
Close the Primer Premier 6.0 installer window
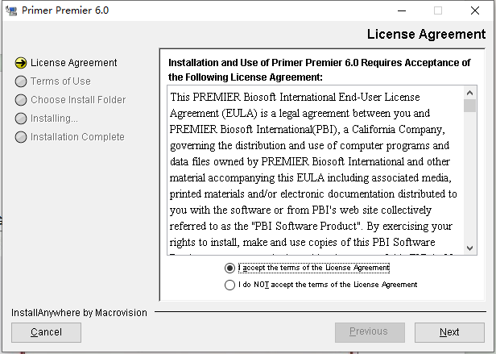[475, 10]
